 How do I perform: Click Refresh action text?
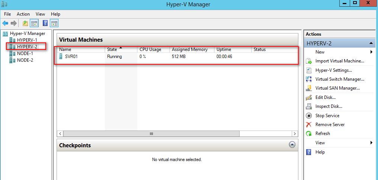[323, 134]
